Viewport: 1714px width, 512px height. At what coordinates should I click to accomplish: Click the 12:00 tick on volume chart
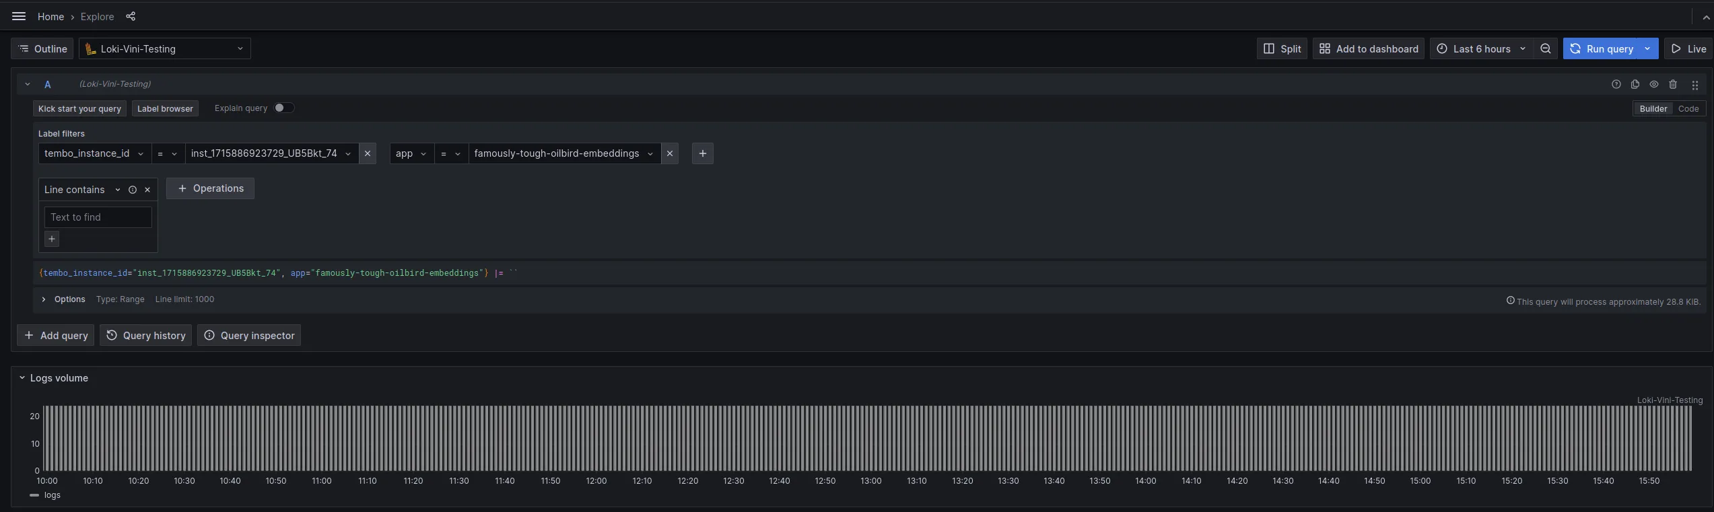[x=596, y=480]
